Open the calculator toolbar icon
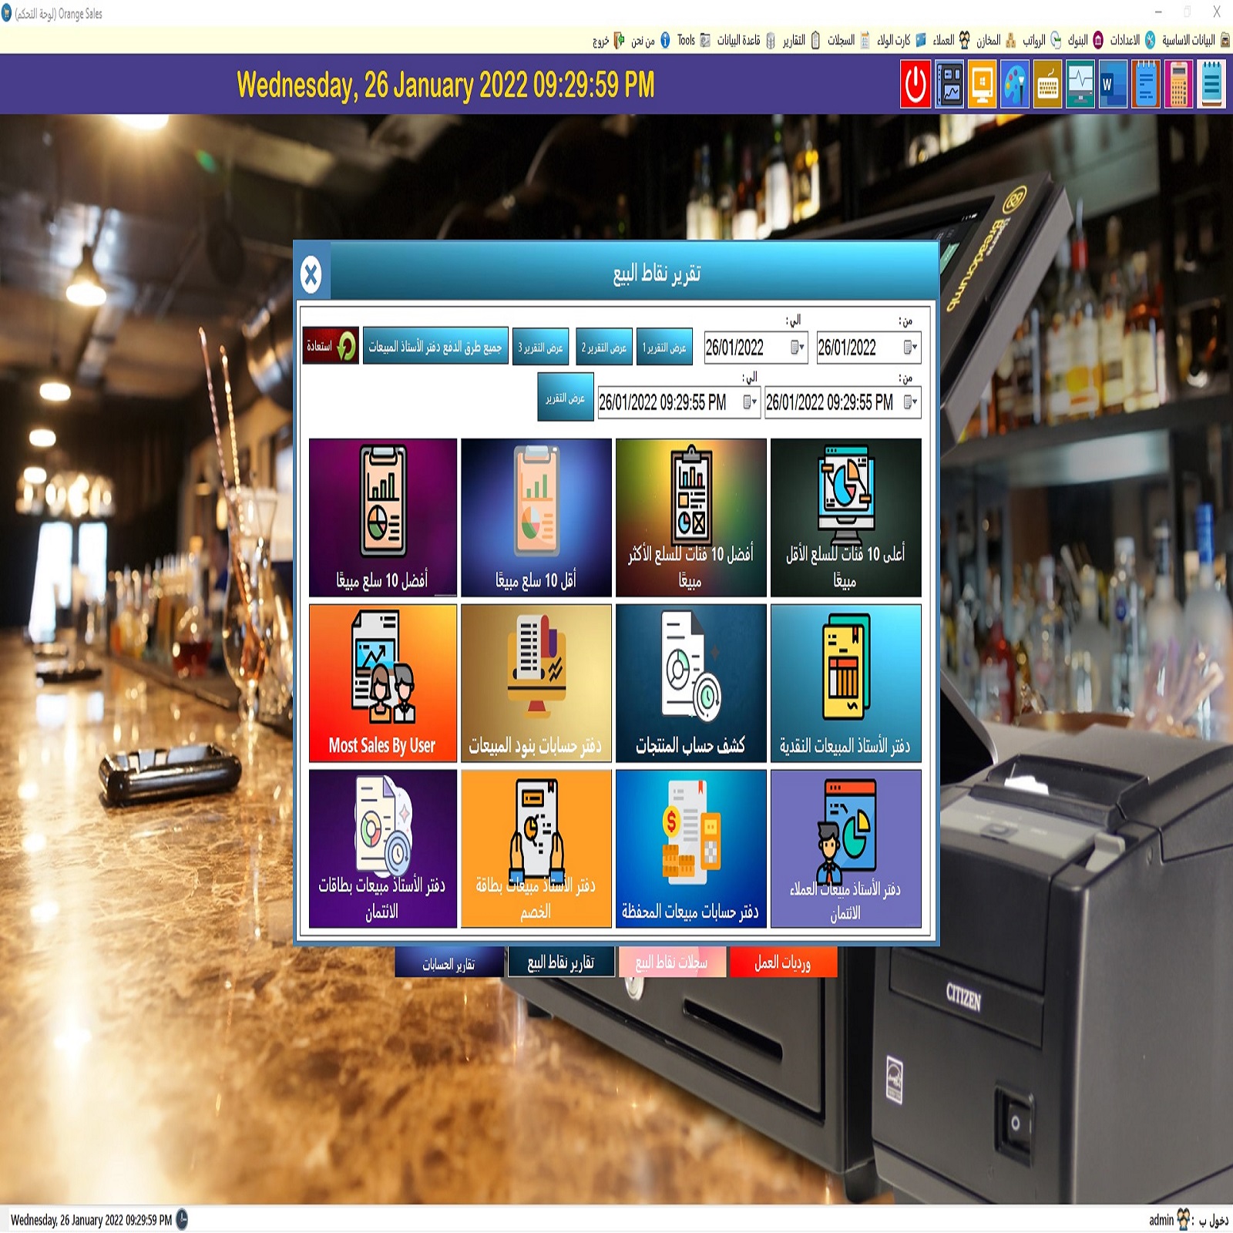Image resolution: width=1233 pixels, height=1233 pixels. [1178, 84]
